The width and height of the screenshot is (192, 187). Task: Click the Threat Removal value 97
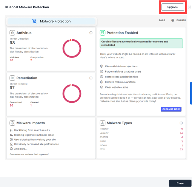pos(12,88)
